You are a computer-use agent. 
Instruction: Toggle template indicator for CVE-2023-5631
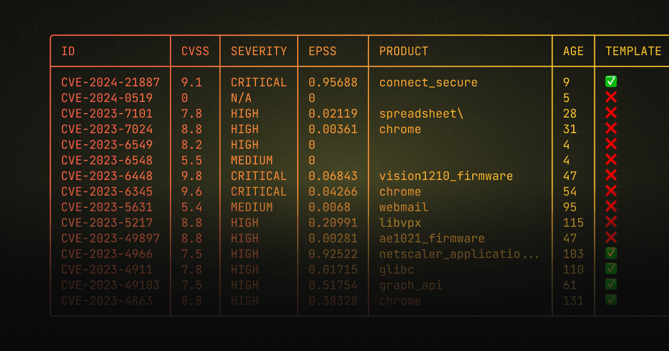tap(611, 207)
